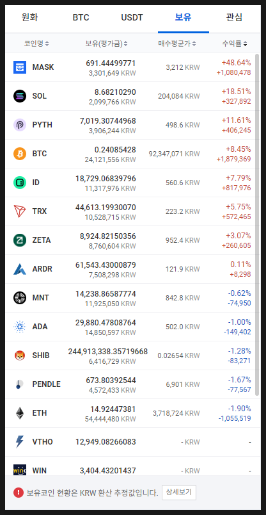Toggle 수익률 sort order
The height and width of the screenshot is (515, 266).
[235, 44]
